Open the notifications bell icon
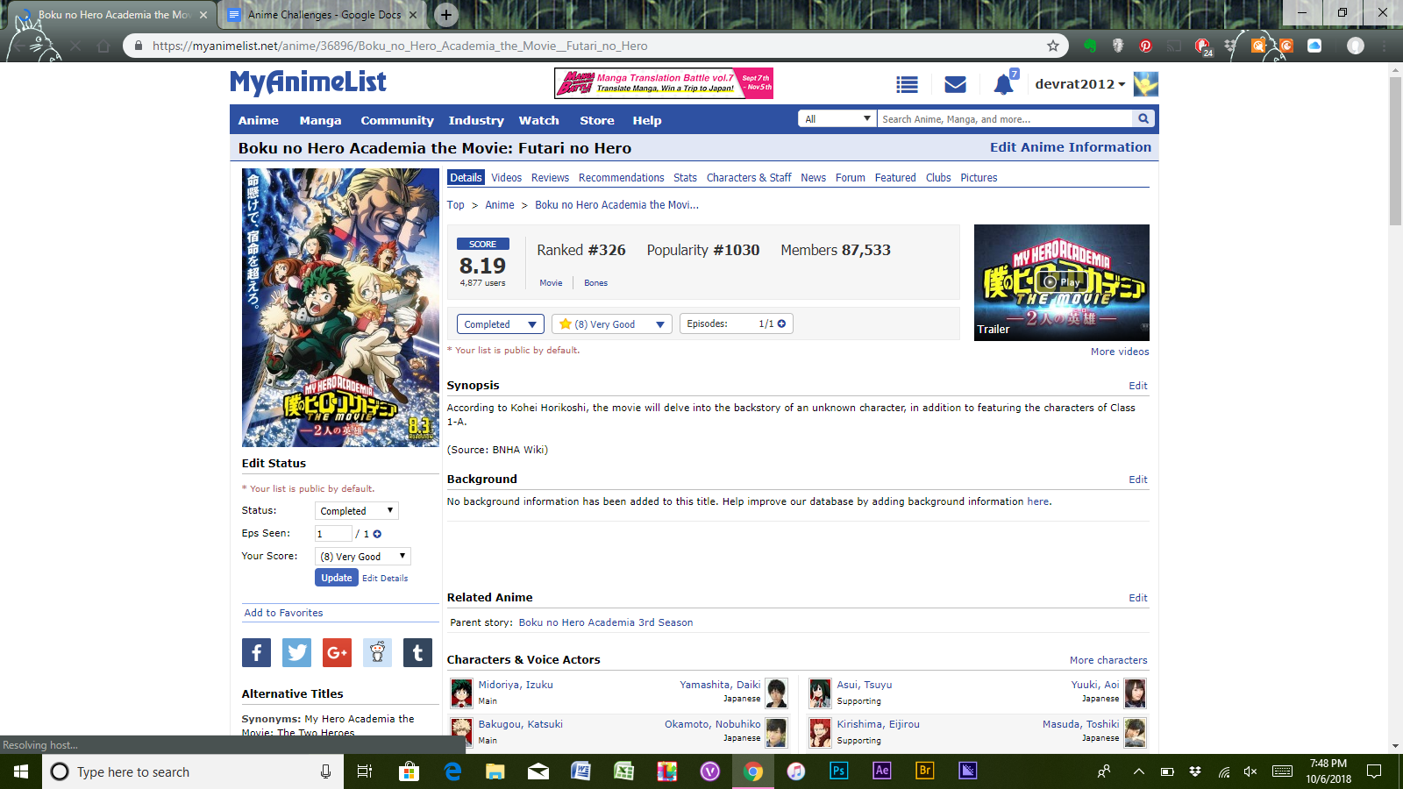 click(1004, 84)
